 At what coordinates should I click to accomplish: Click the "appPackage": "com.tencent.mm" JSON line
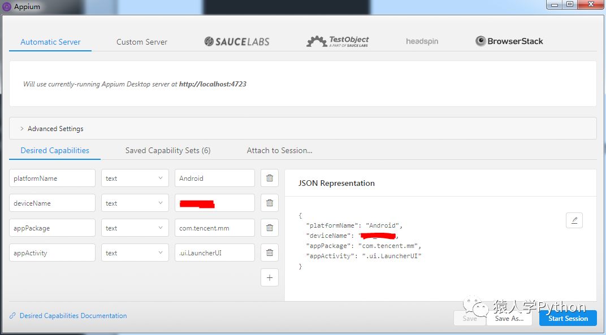point(363,246)
